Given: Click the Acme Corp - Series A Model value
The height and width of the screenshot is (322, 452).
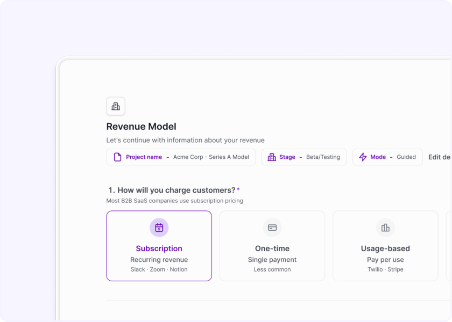Looking at the screenshot, I should [211, 157].
